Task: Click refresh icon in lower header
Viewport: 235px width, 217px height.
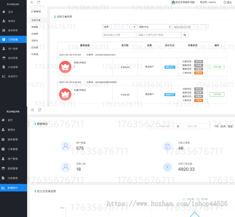Action: pyautogui.click(x=40, y=110)
